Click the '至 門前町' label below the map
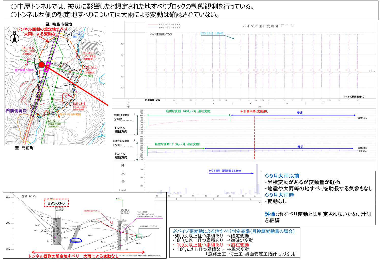381x262 pixels. (24, 148)
